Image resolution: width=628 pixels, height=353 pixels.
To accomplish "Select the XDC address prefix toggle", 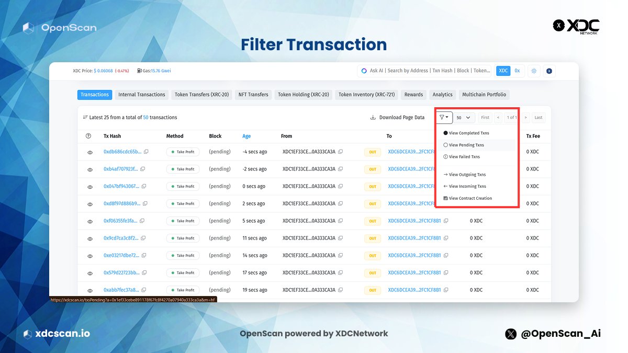I will (503, 71).
